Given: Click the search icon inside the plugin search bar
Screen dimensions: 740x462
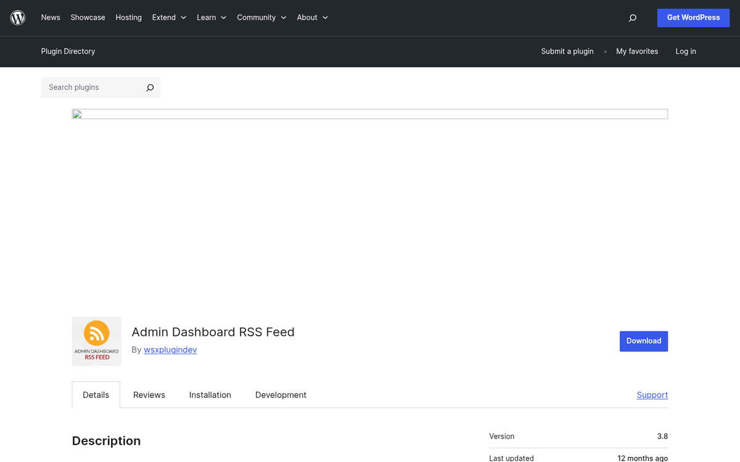Looking at the screenshot, I should tap(149, 87).
